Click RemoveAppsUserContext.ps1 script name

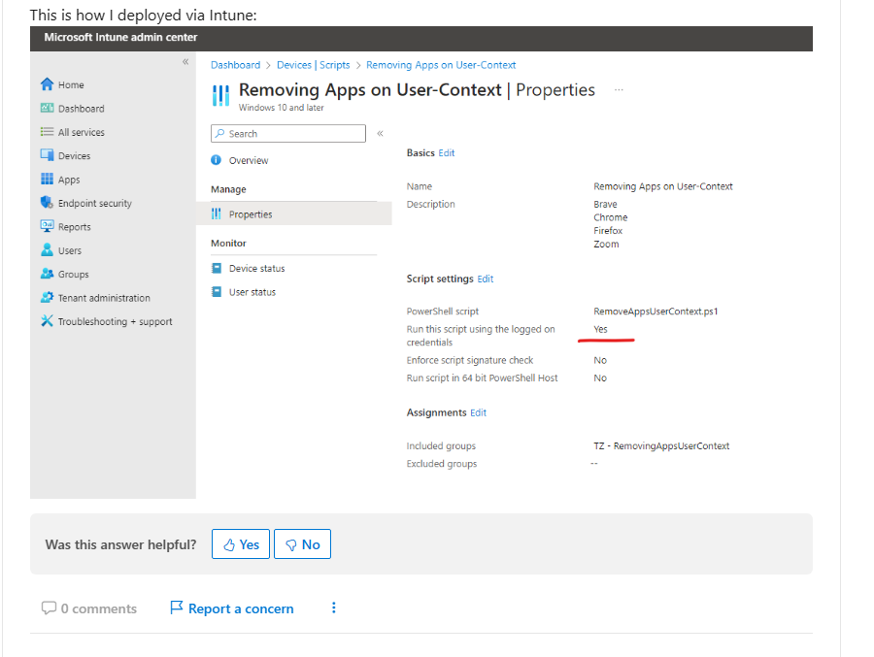(x=655, y=311)
